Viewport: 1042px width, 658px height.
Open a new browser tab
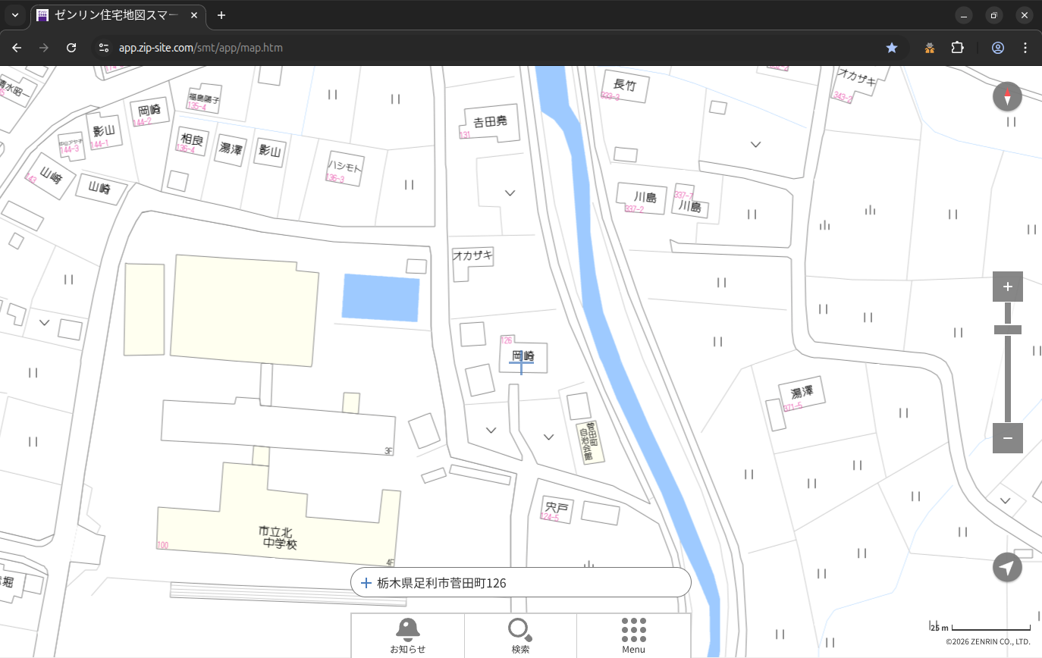tap(221, 15)
